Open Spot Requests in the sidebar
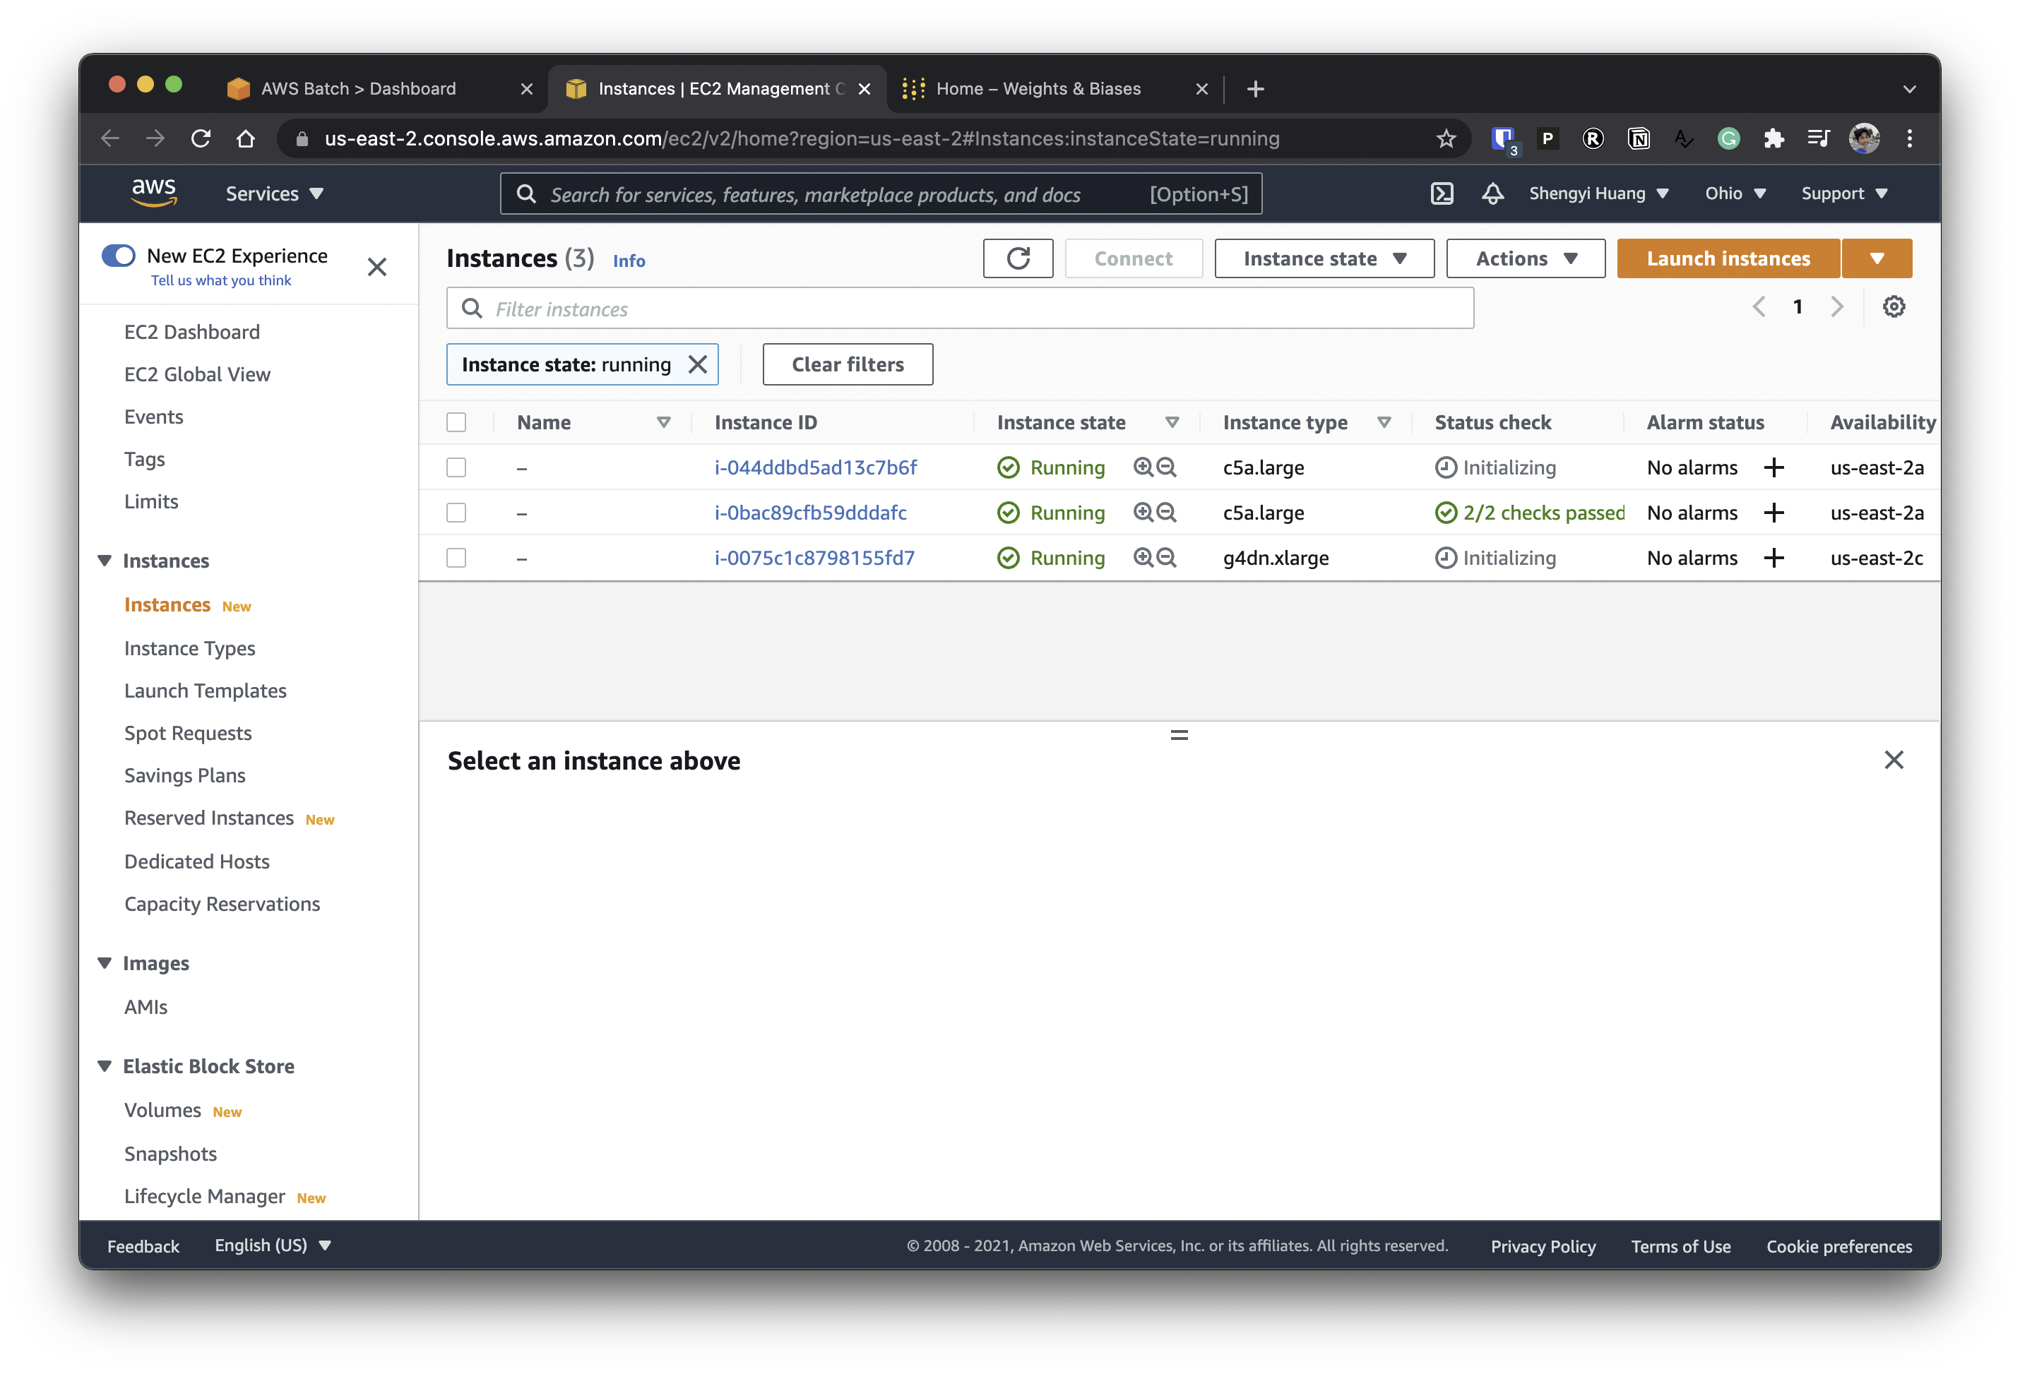Image resolution: width=2020 pixels, height=1374 pixels. click(x=188, y=733)
